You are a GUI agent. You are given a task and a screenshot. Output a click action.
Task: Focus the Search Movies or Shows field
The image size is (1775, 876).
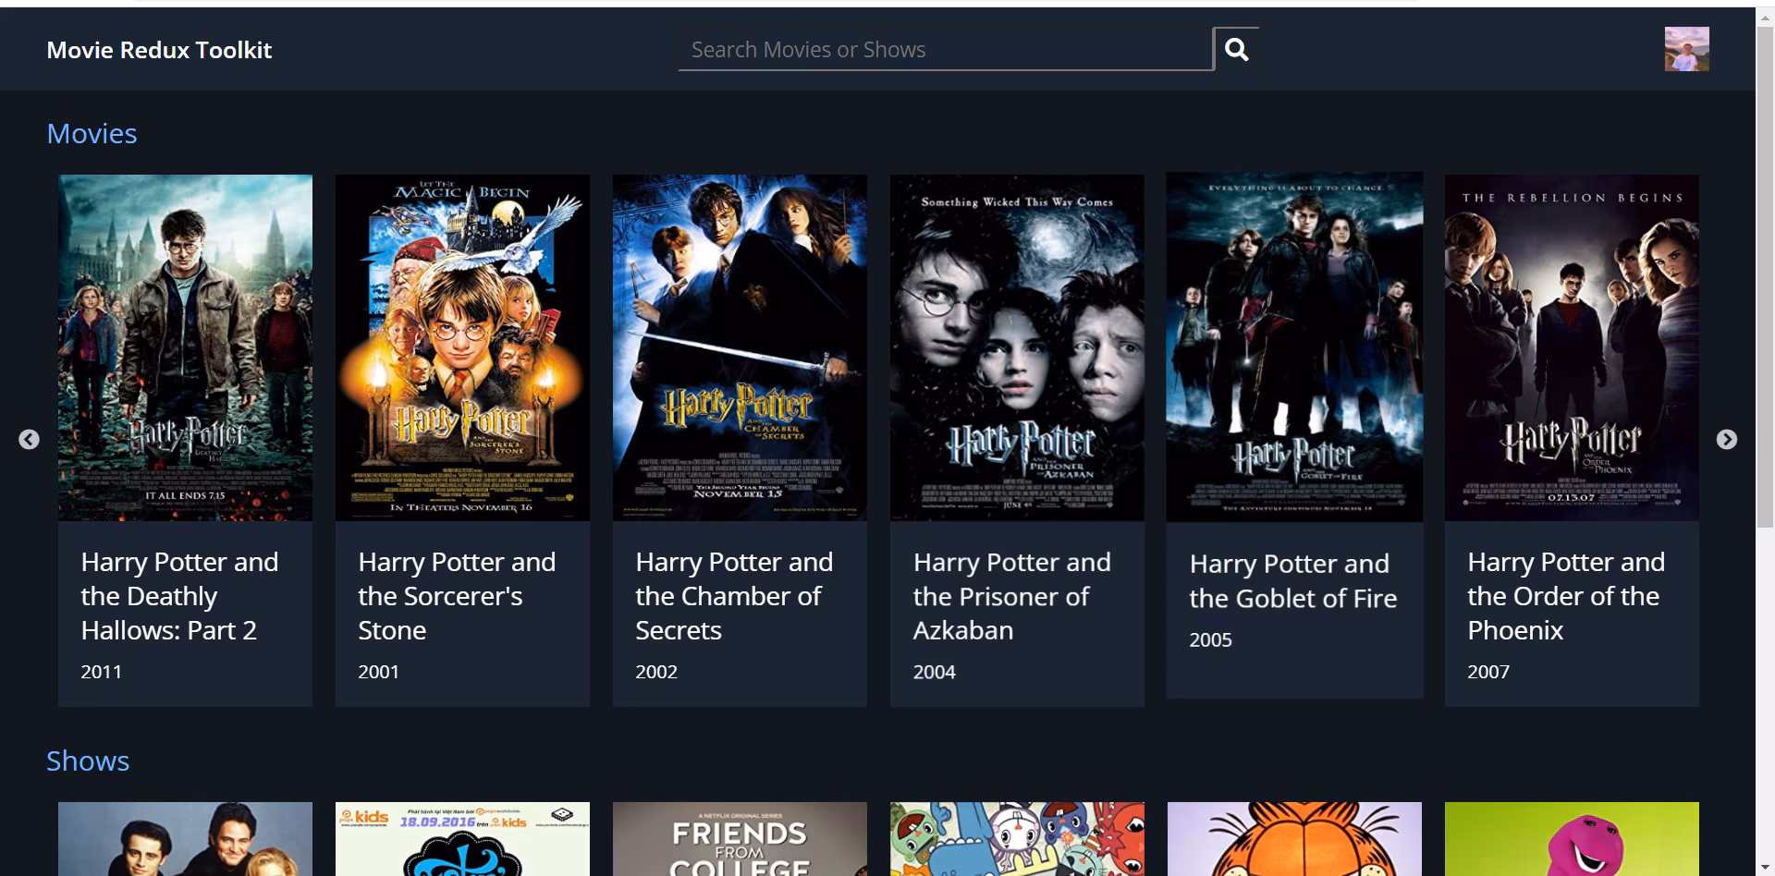point(945,49)
